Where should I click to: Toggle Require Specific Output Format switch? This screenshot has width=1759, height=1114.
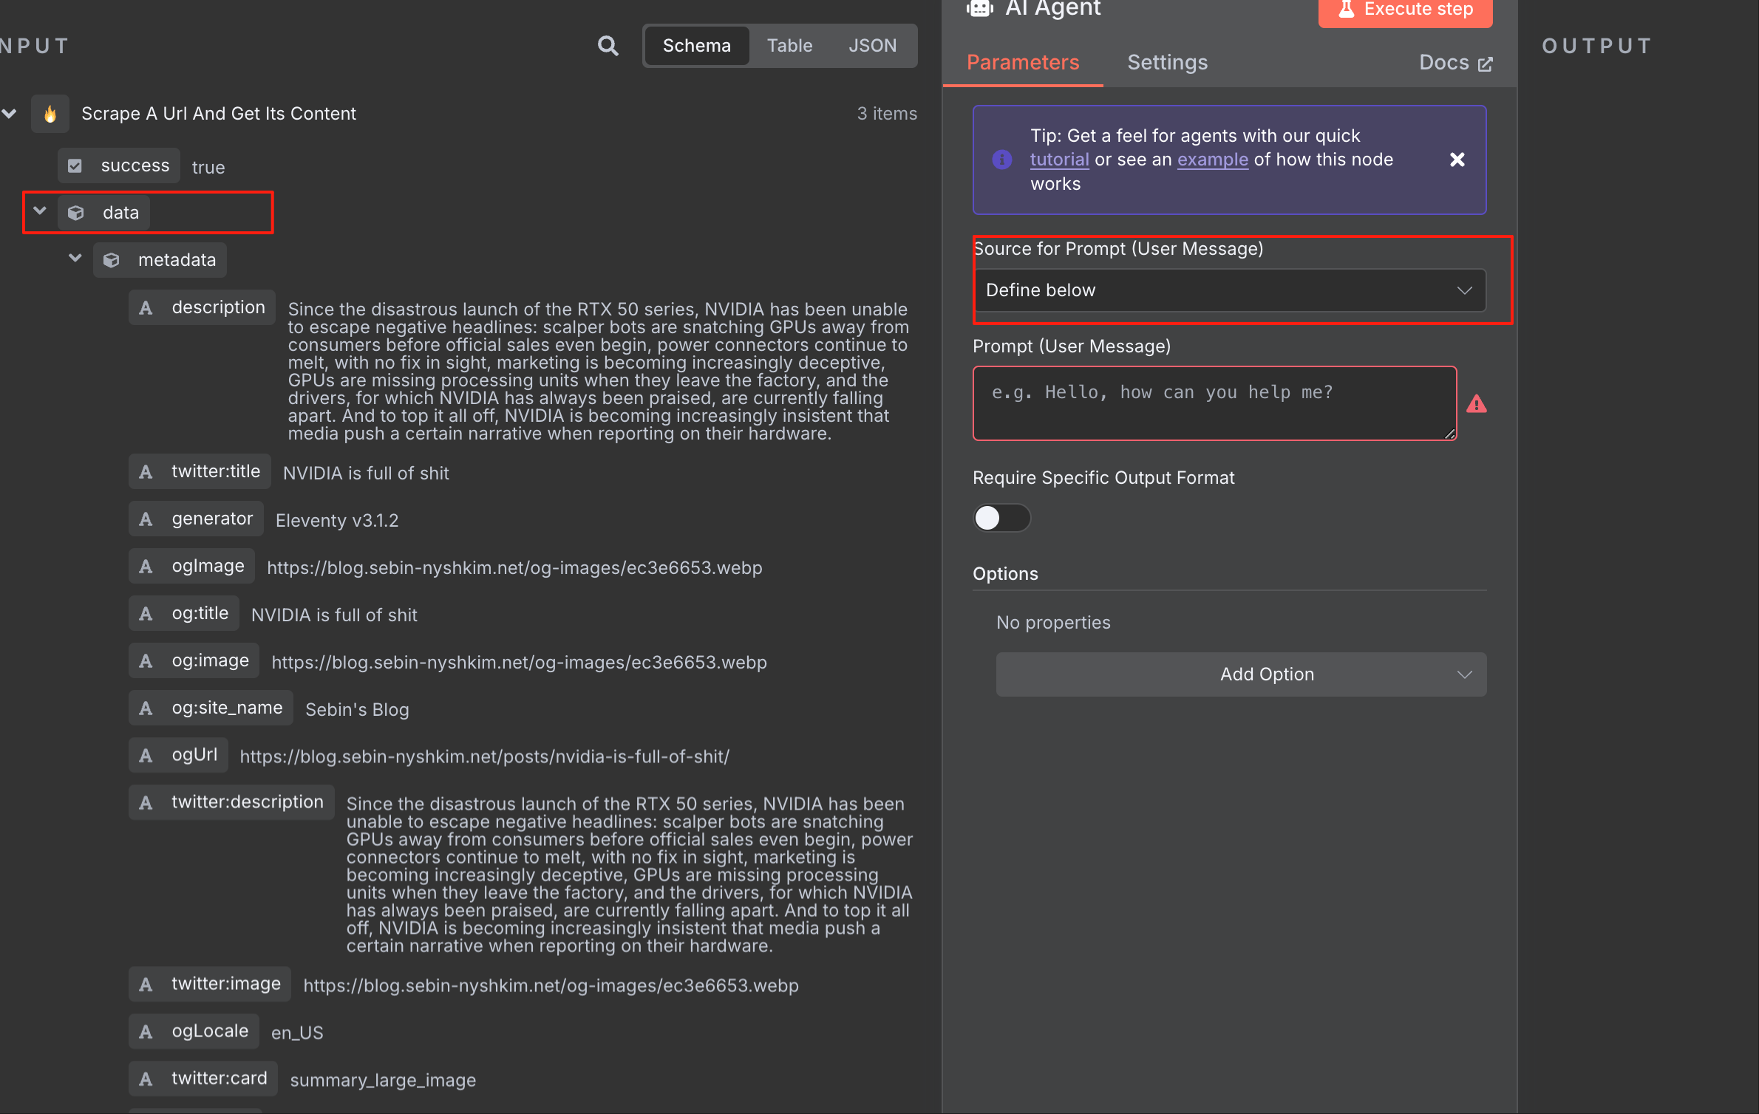(x=1001, y=518)
